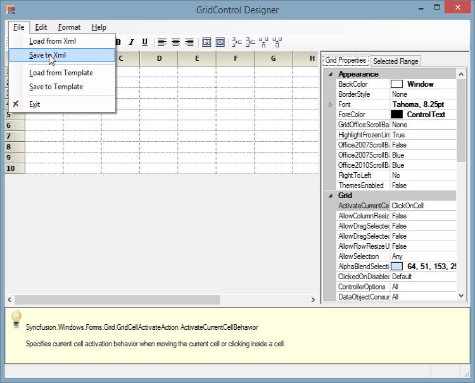475x383 pixels.
Task: Select column header D
Action: [x=159, y=58]
